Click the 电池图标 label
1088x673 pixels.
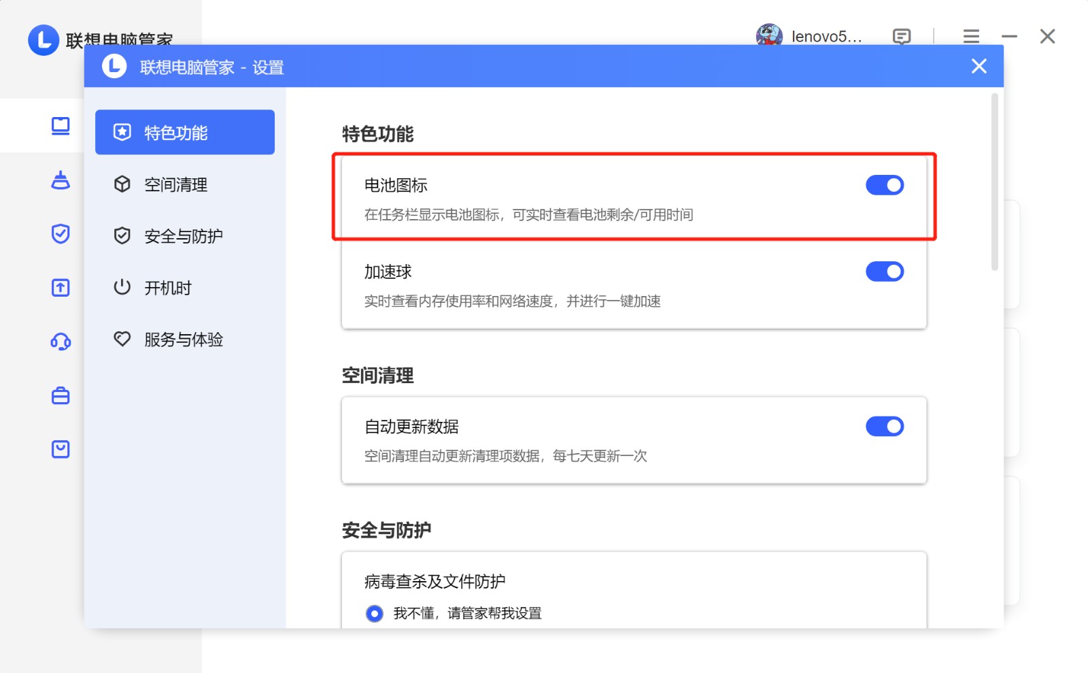tap(396, 185)
